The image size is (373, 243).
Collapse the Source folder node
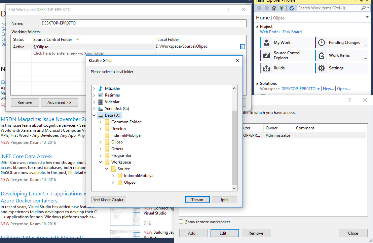107,169
